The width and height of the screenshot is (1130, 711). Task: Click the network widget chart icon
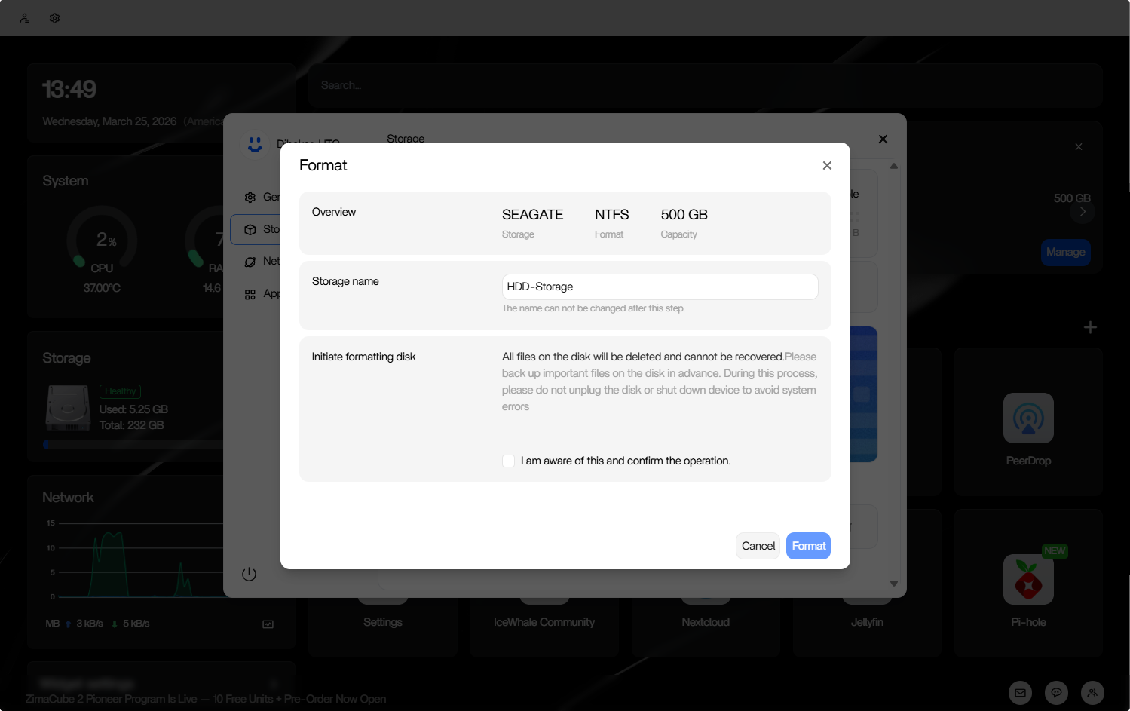268,624
